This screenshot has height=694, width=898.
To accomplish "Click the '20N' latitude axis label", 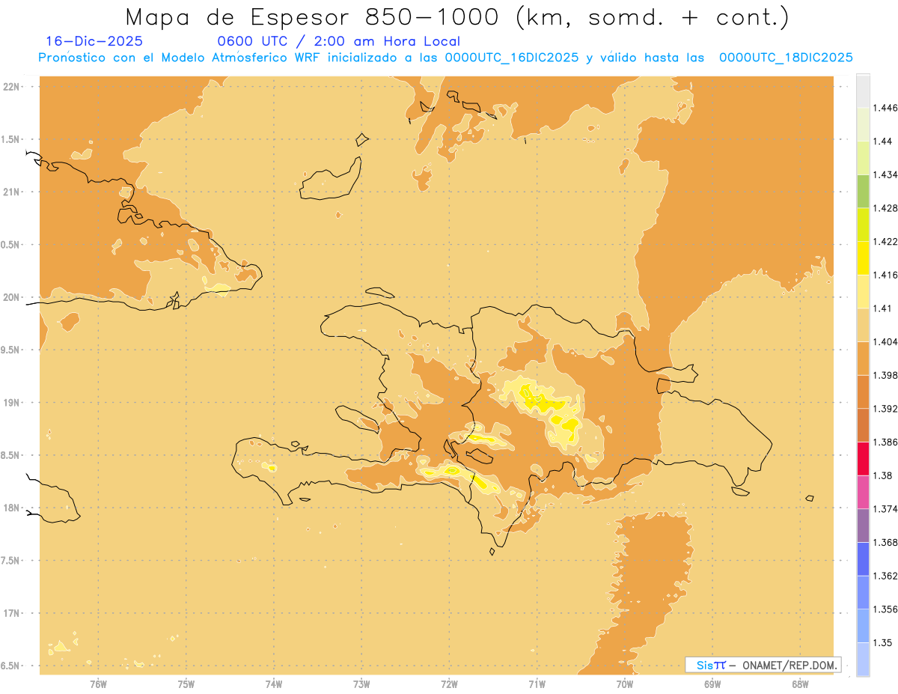I will tap(12, 297).
